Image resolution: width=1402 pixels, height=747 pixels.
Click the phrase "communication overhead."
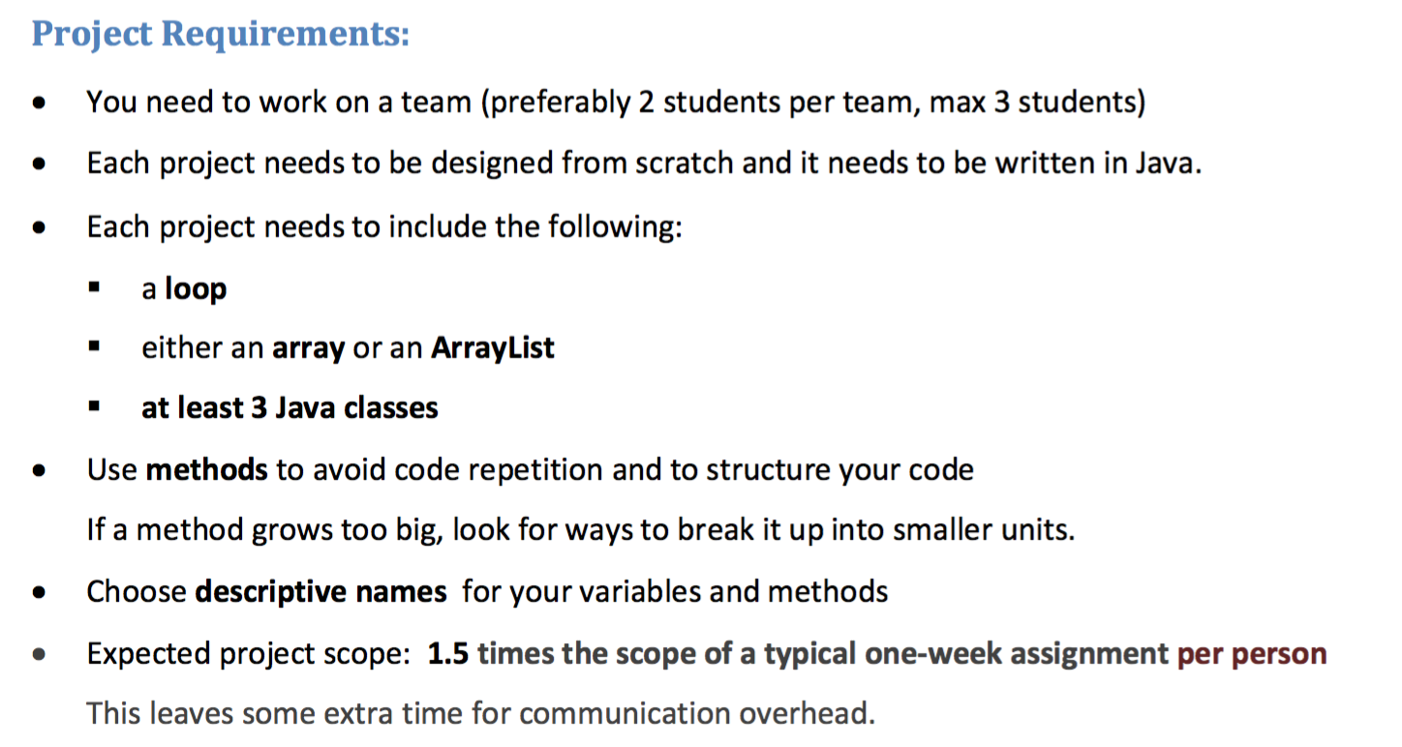pyautogui.click(x=697, y=714)
